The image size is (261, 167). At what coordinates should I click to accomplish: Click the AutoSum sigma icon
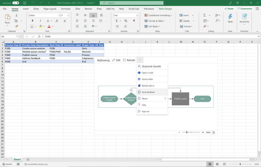pyautogui.click(x=205, y=15)
